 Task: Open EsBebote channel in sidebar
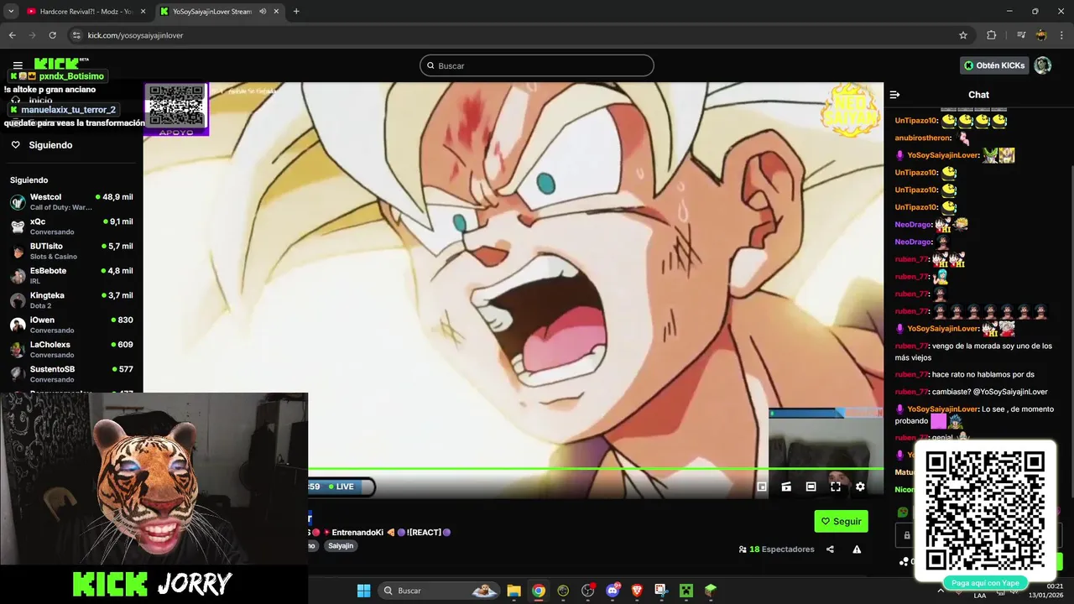71,276
